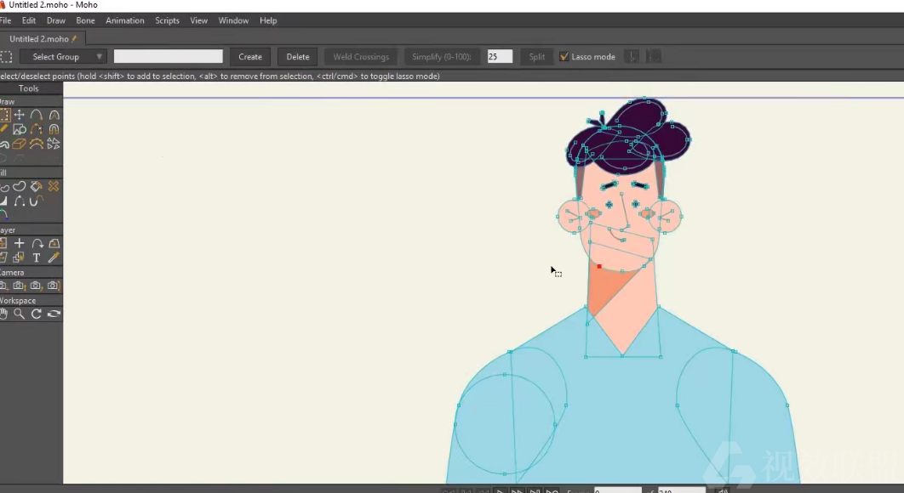Screen dimensions: 904x493
Task: Switch to the Untitled 2.moho tab
Action: tap(42, 38)
